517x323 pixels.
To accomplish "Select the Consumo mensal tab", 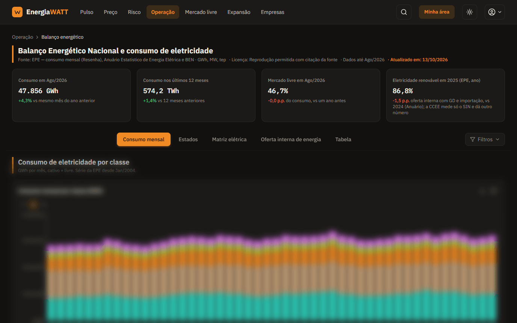I will coord(144,139).
